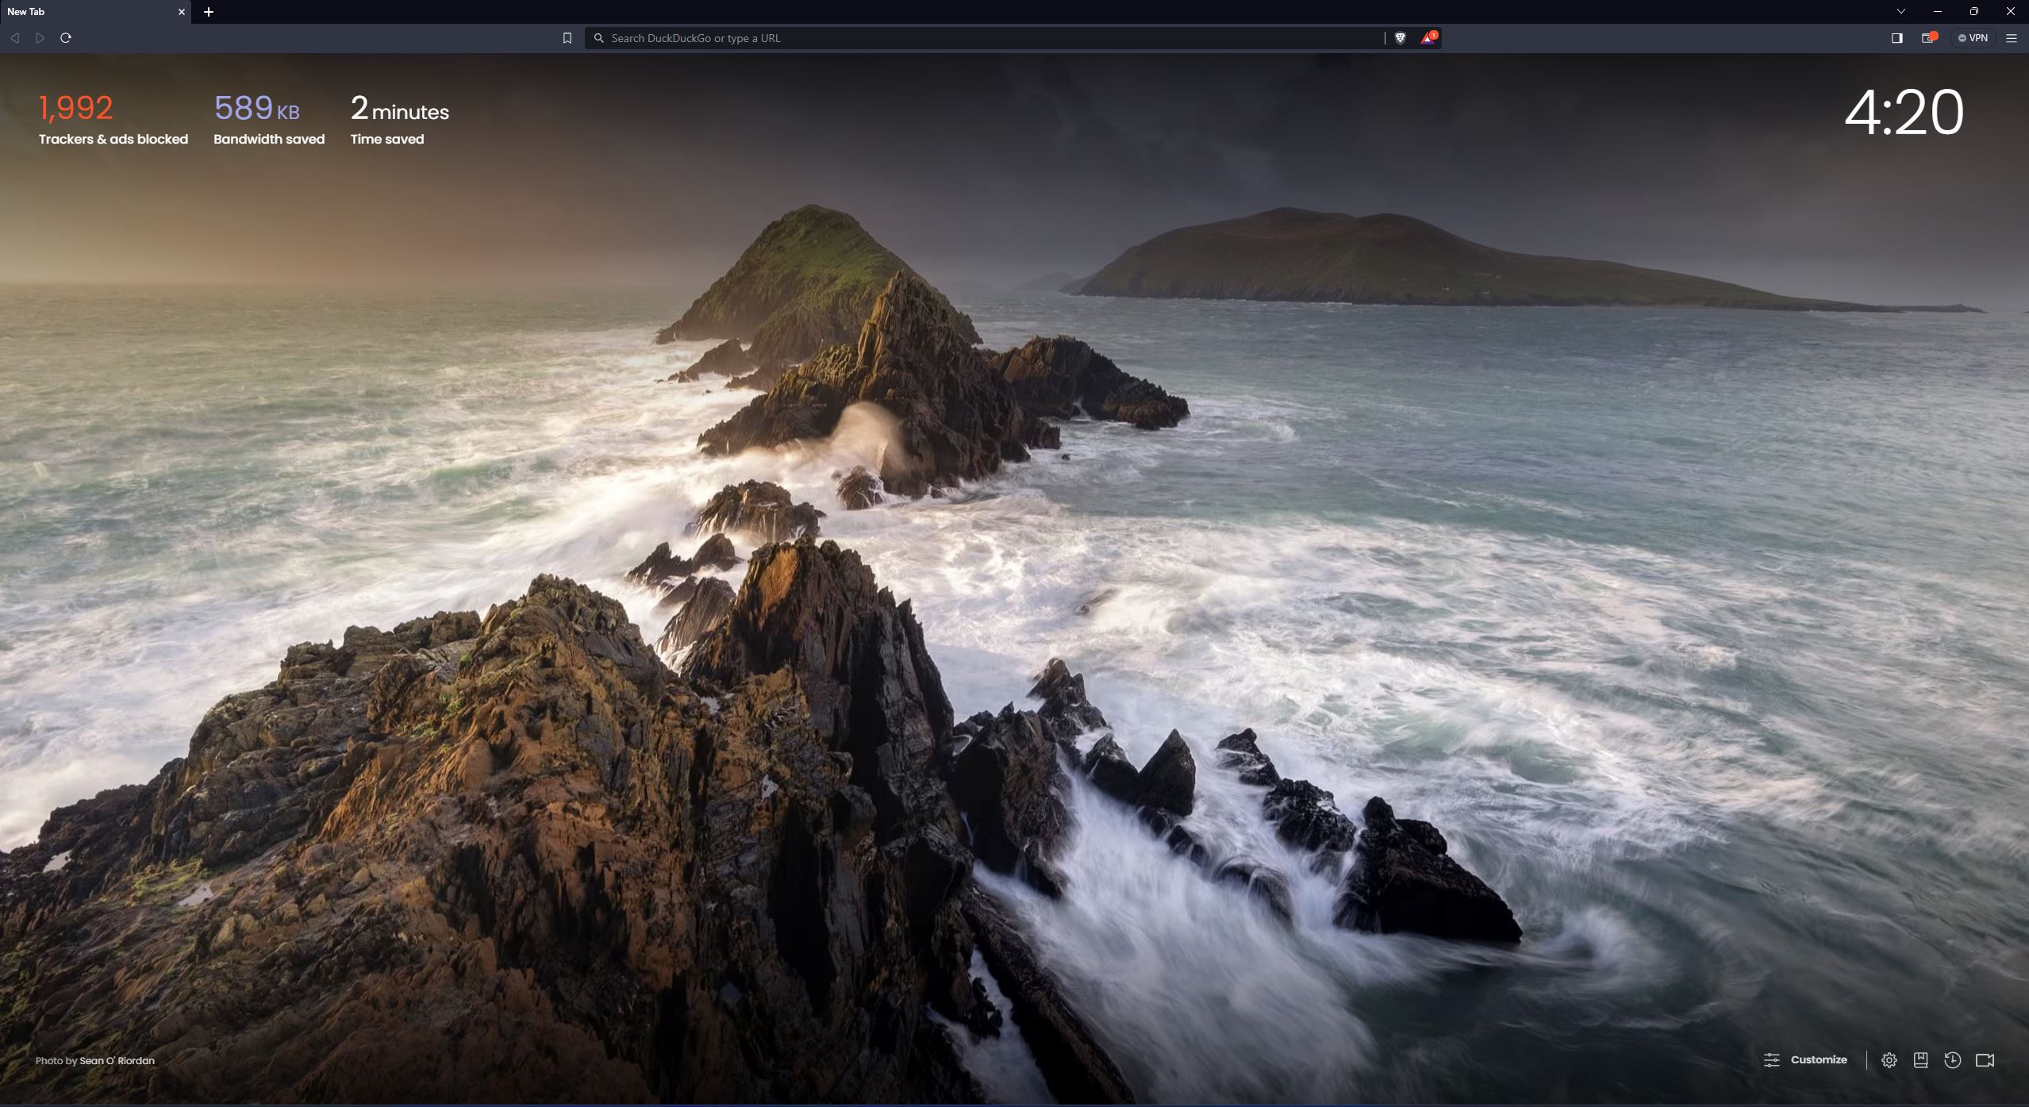This screenshot has width=2029, height=1107.
Task: Open the Sean O' Riordan photo credit link
Action: pos(117,1061)
